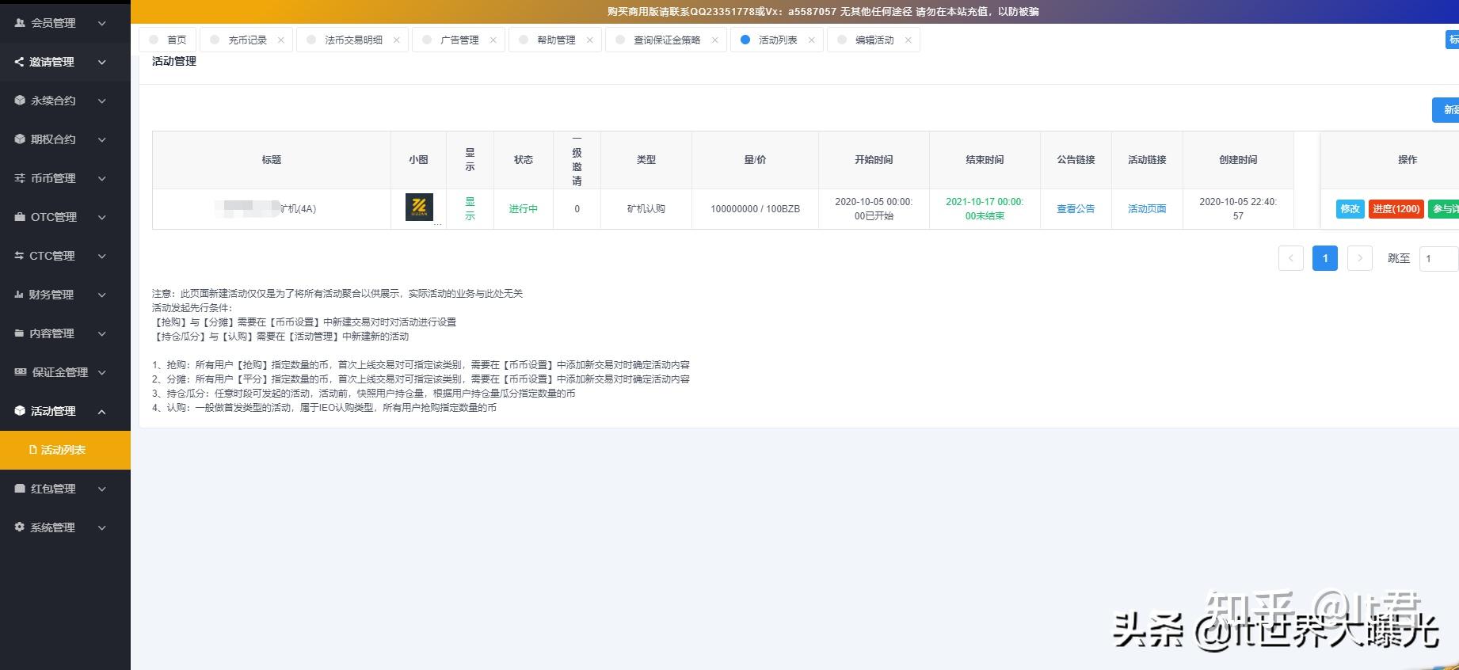1459x670 pixels.
Task: Switch to the 首页 tab
Action: click(x=168, y=40)
